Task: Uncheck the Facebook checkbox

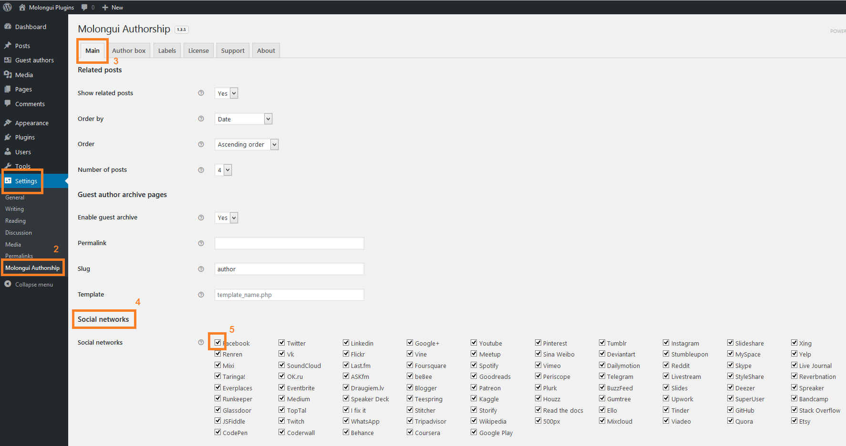Action: 217,342
